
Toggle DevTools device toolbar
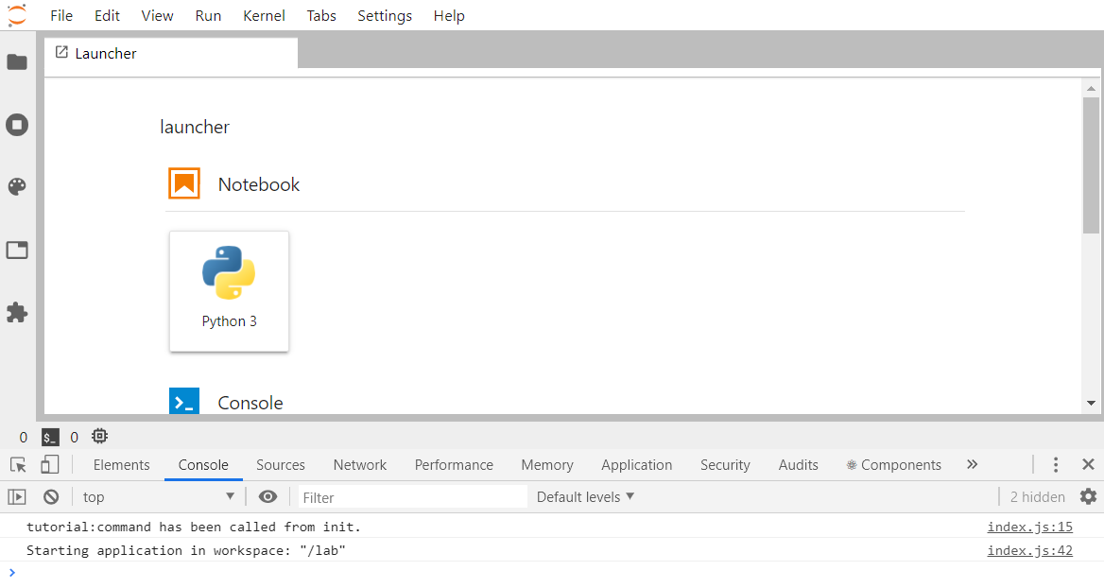49,465
